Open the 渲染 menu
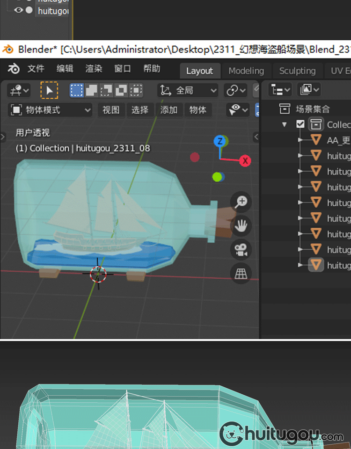 coord(94,69)
